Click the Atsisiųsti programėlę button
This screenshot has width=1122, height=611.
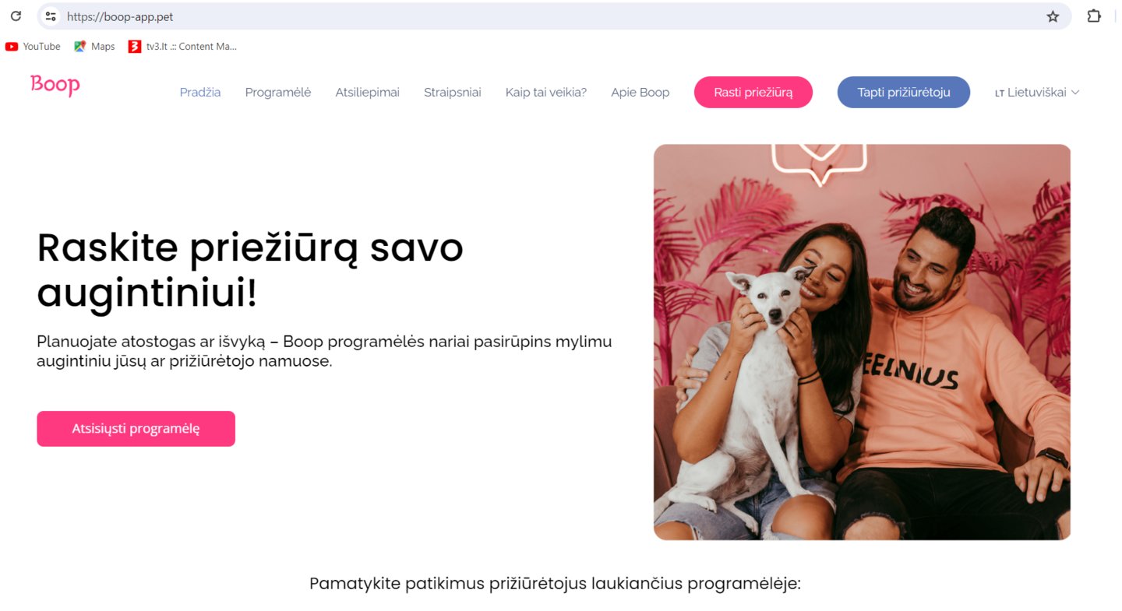[x=136, y=429]
